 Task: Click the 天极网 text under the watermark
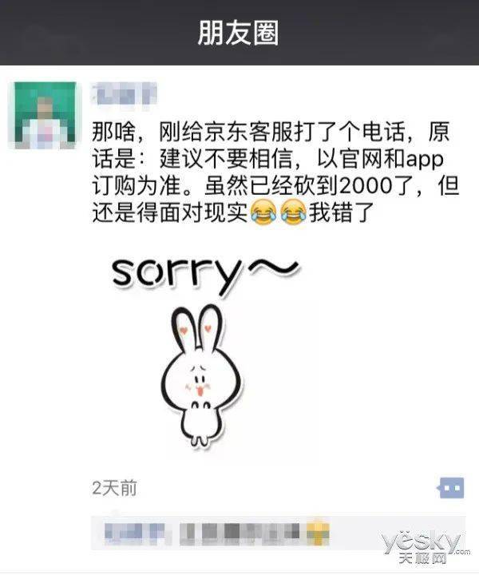[x=422, y=559]
